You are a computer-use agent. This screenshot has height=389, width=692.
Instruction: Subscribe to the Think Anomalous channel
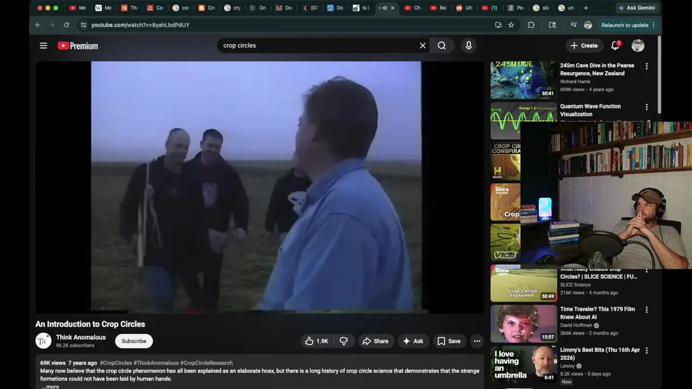(134, 341)
